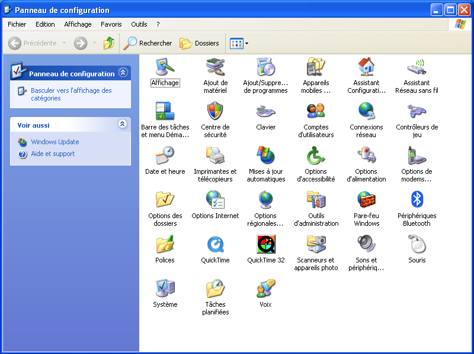Open Imprimantes et télécopieurs icon
This screenshot has width=474, height=354.
coord(215,155)
